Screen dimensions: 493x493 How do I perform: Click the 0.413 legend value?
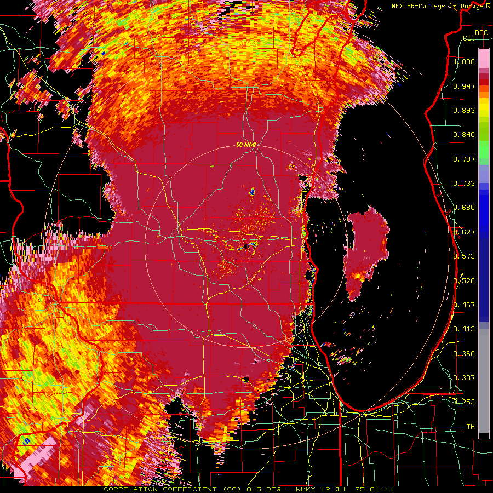pyautogui.click(x=464, y=329)
